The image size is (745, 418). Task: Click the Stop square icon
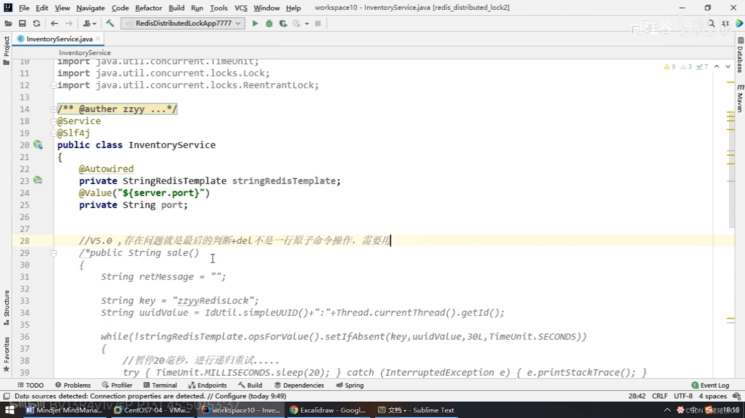318,24
